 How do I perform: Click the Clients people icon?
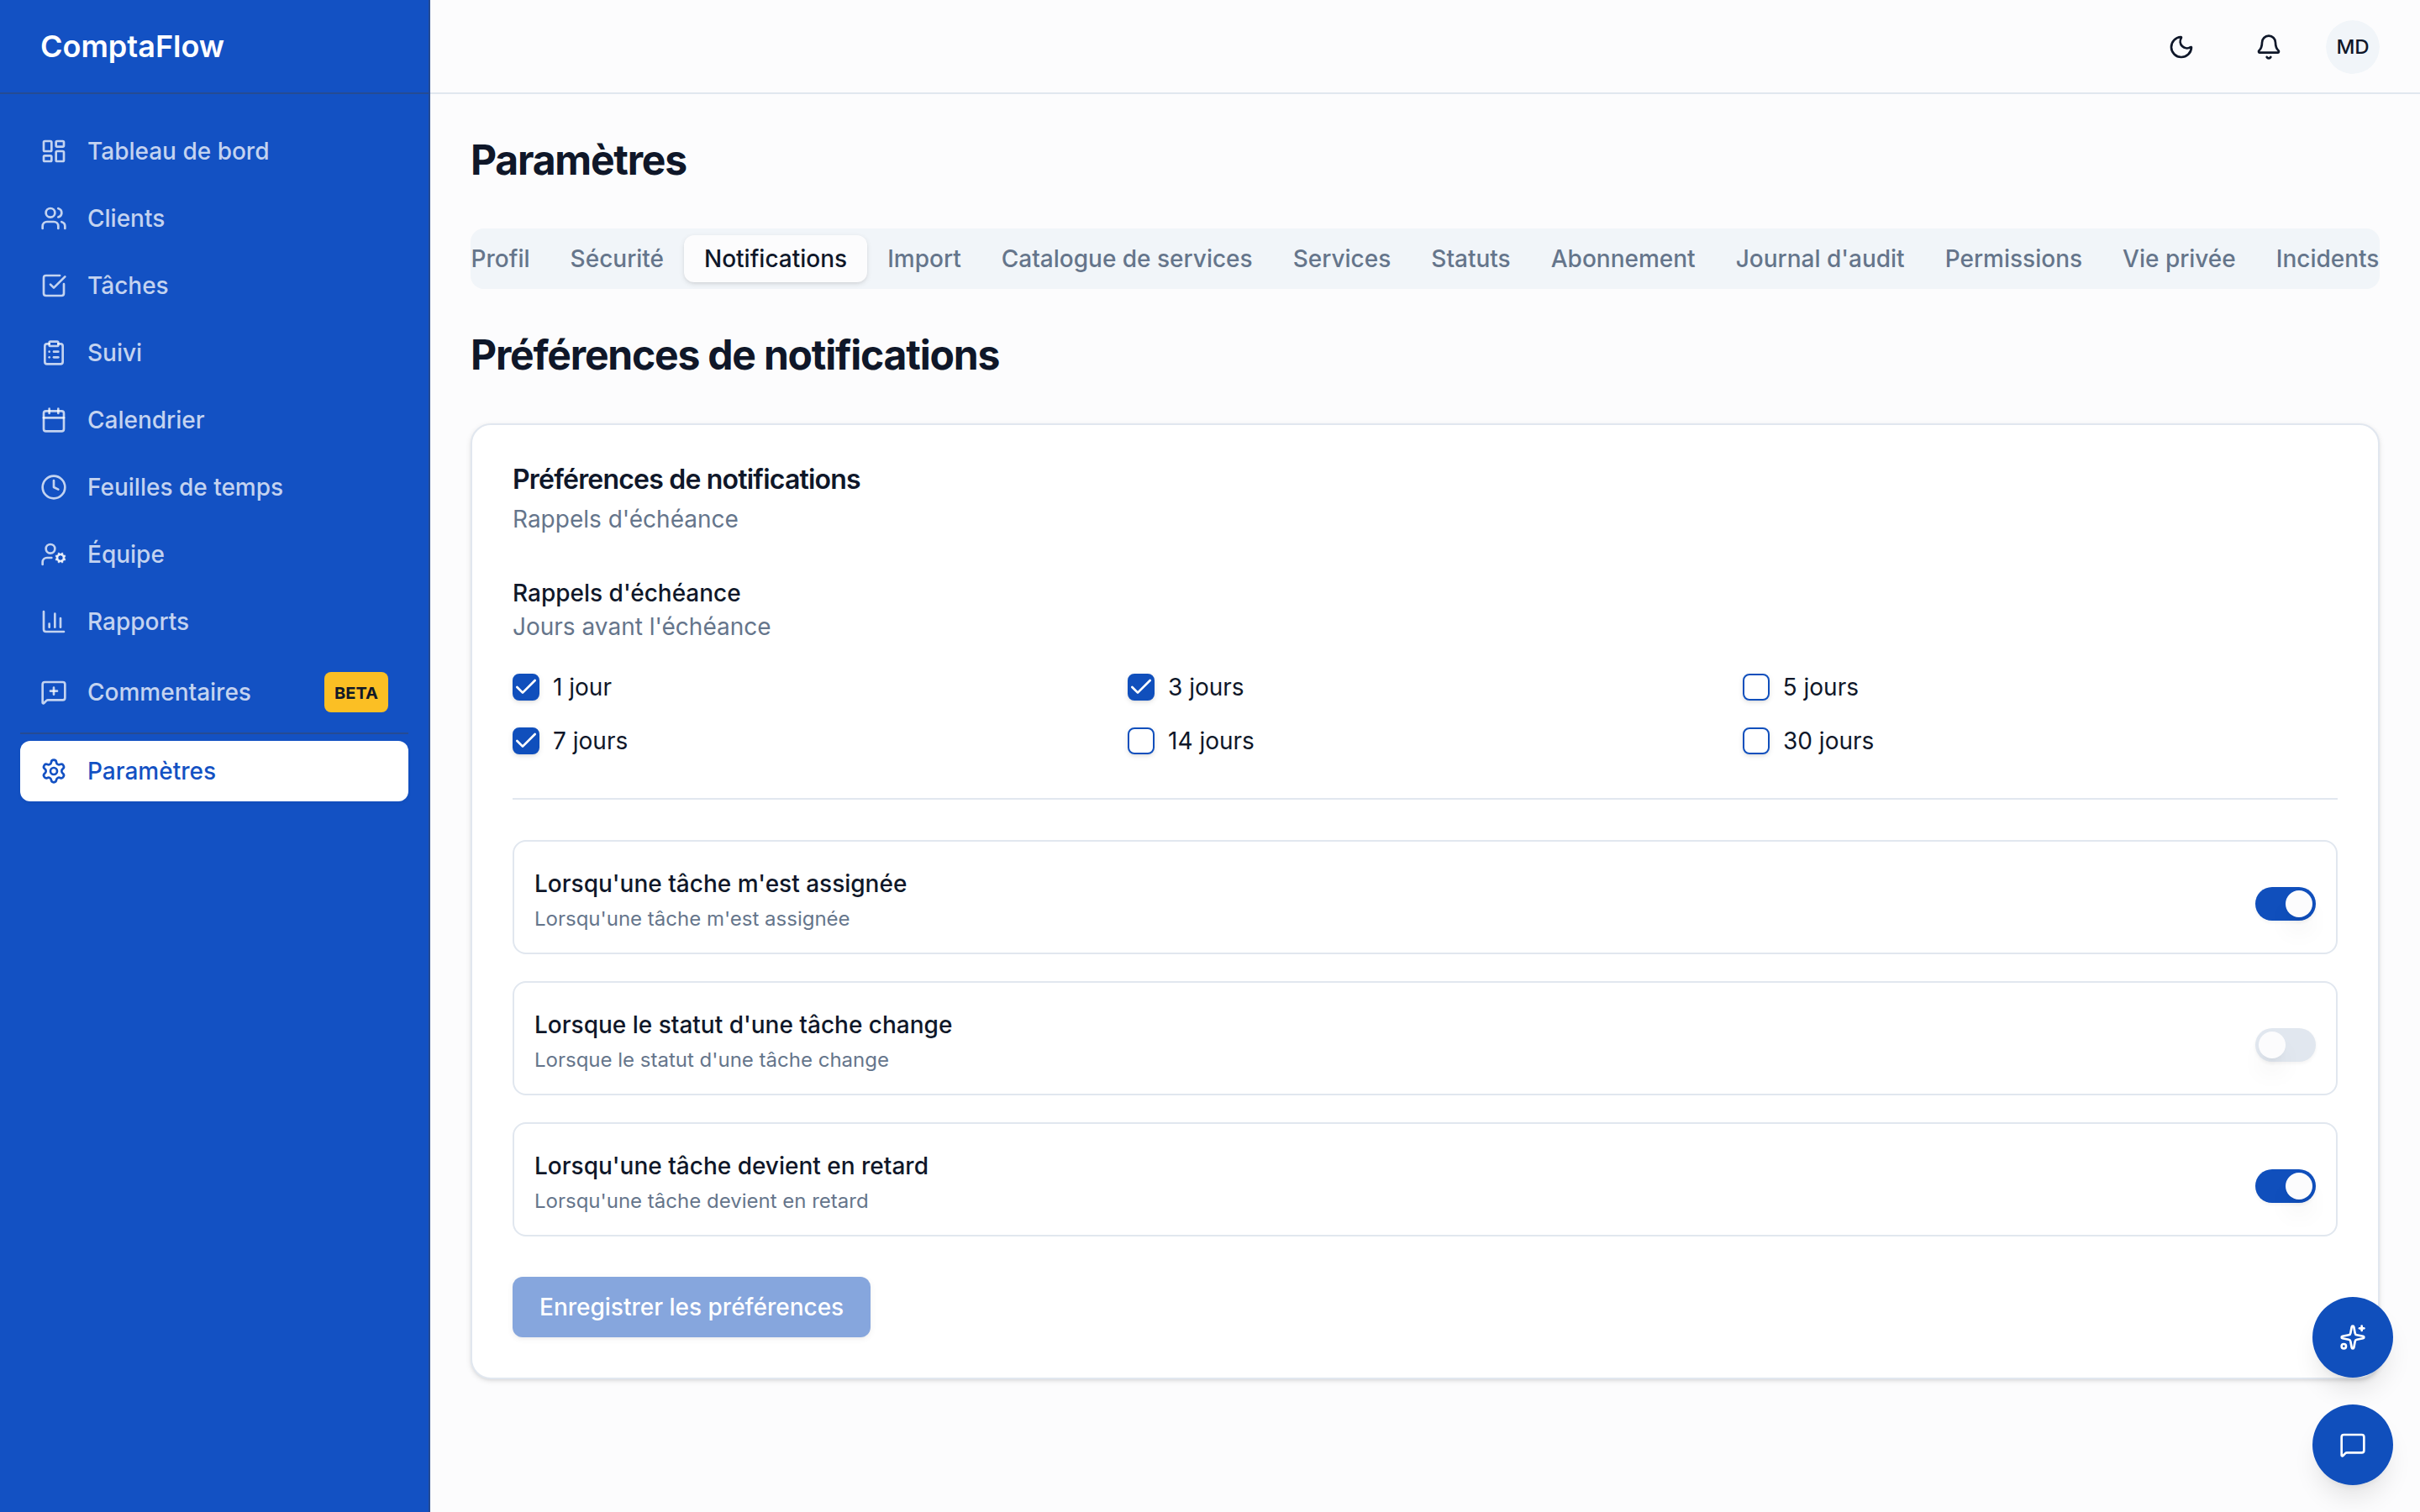(54, 218)
